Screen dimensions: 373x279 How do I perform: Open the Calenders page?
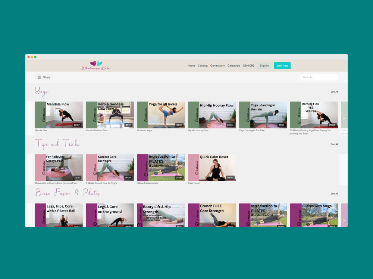pyautogui.click(x=233, y=66)
